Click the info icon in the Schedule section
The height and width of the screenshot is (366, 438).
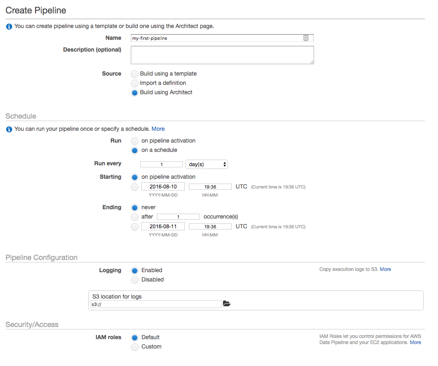(9, 129)
